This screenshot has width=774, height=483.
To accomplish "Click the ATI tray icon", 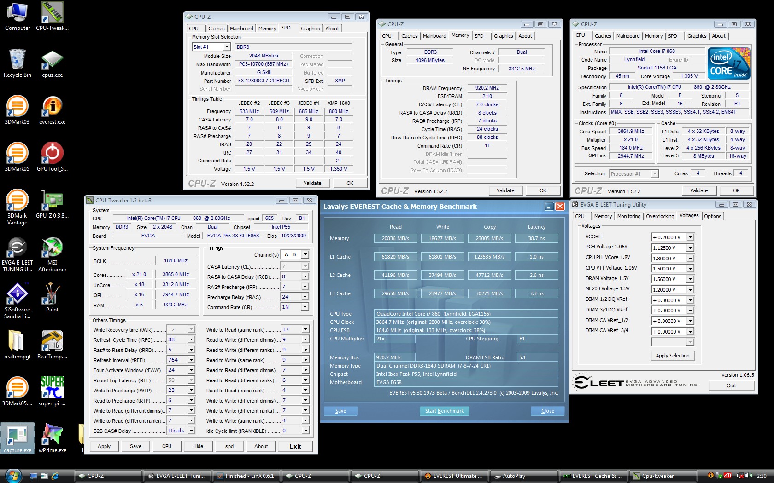I will pos(728,476).
